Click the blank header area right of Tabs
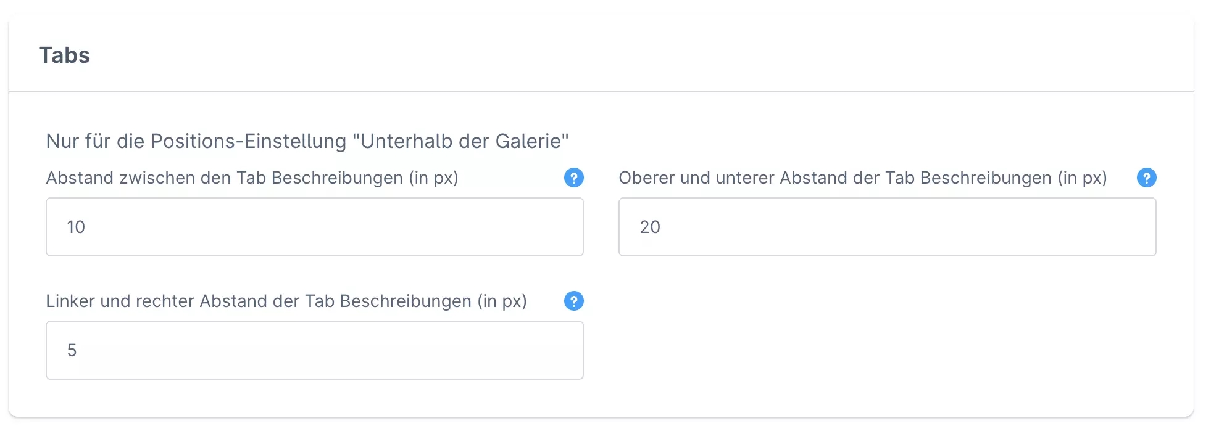The image size is (1211, 434). click(617, 55)
